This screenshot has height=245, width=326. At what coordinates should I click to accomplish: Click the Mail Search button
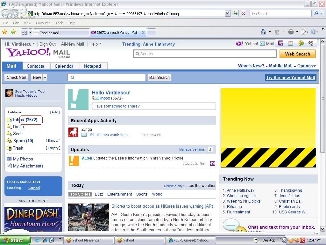click(159, 78)
